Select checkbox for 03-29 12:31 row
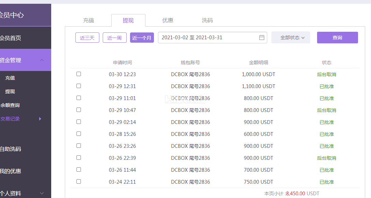 point(79,86)
